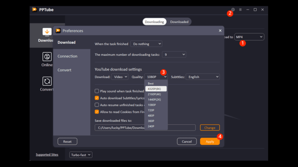Toggle Auto resume unfinished tasks checkbox
298x167 pixels.
click(x=97, y=105)
